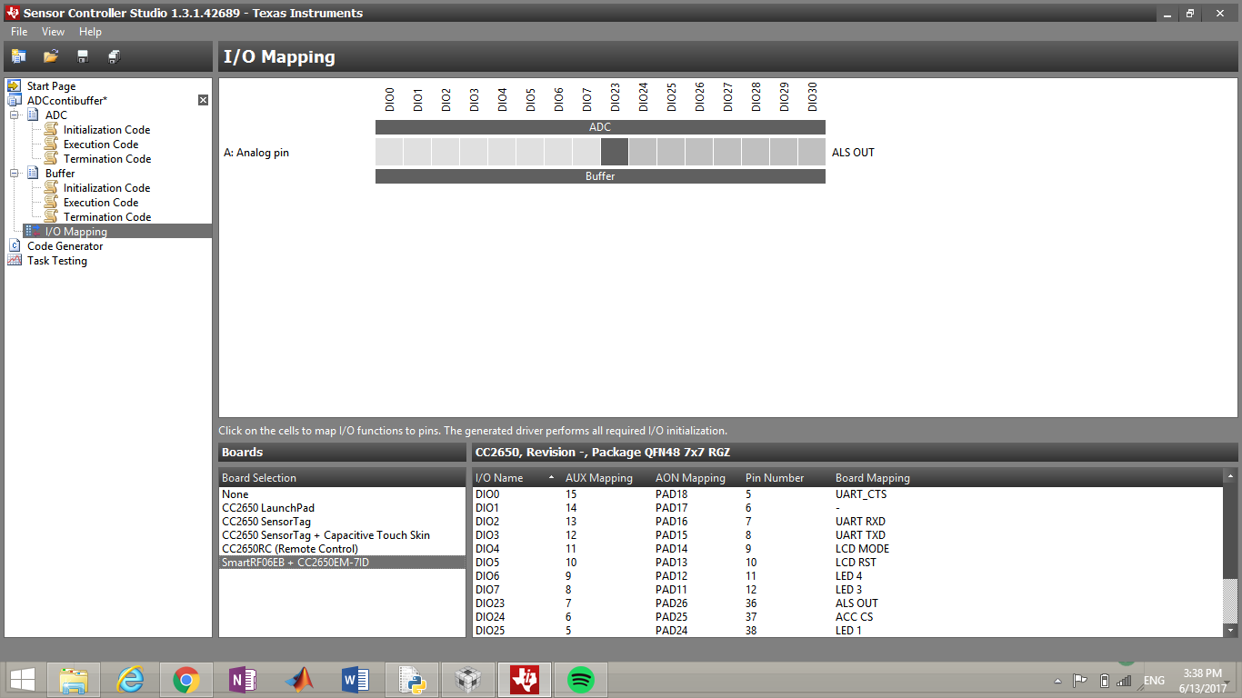Open the View menu
The width and height of the screenshot is (1242, 698).
point(54,32)
